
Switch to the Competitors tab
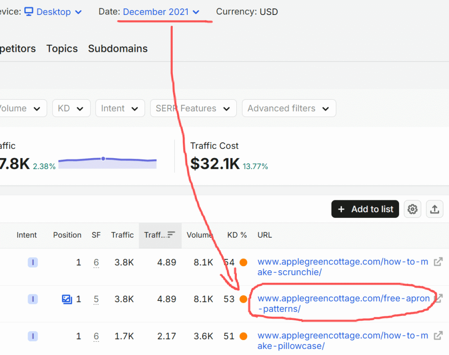[18, 48]
